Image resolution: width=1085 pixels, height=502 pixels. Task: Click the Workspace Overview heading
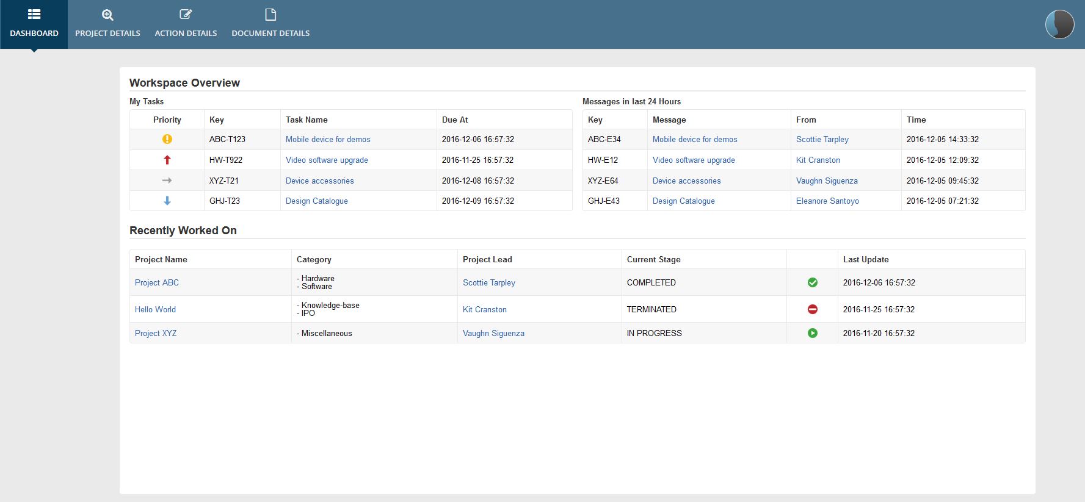click(184, 83)
